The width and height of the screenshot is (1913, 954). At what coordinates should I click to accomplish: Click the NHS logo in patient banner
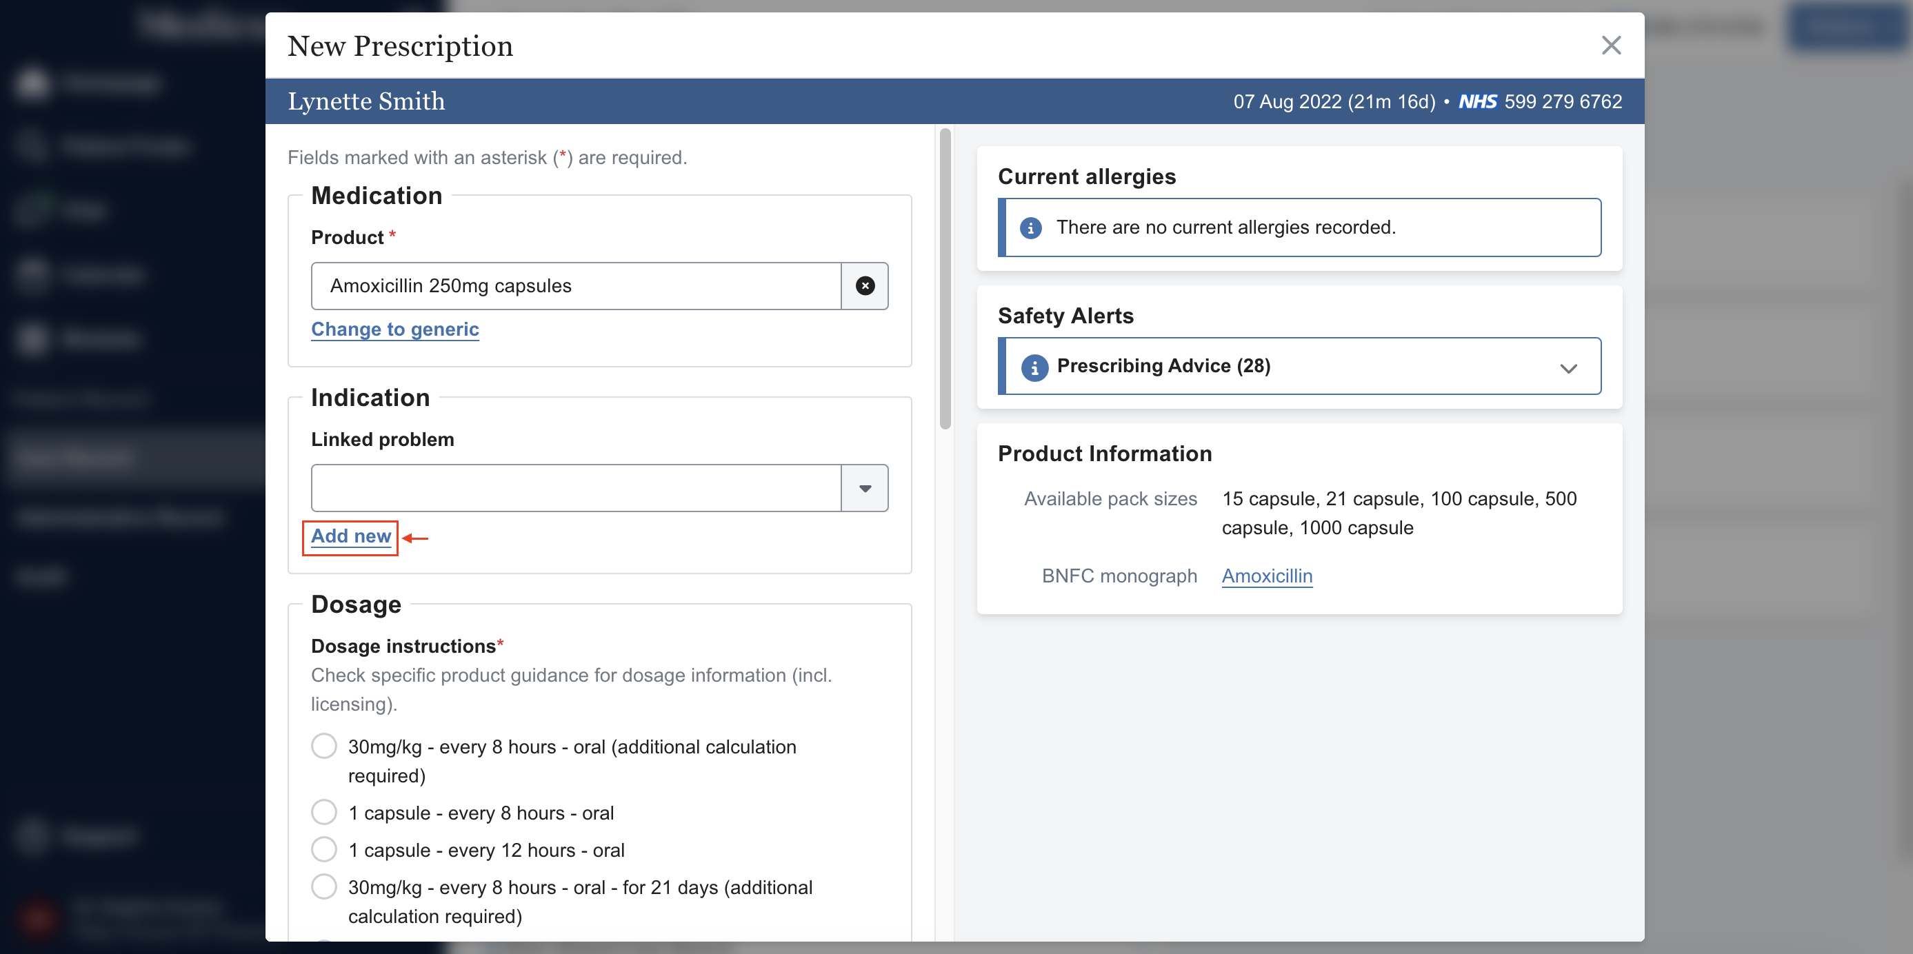point(1477,102)
